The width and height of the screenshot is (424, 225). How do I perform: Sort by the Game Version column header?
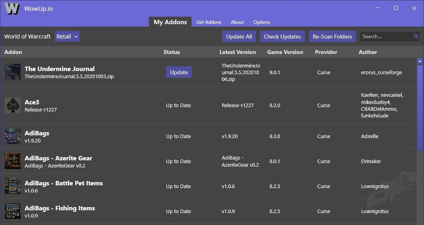click(x=285, y=52)
